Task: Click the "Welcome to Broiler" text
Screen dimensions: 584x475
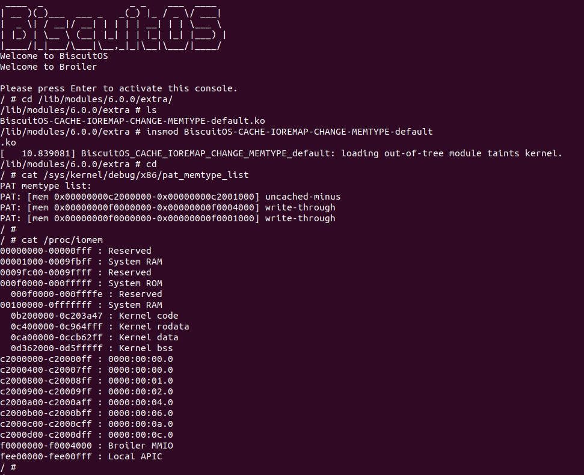Action: pos(48,67)
